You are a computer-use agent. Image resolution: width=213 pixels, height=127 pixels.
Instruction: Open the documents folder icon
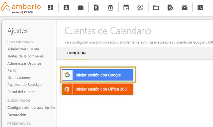(x=156, y=8)
